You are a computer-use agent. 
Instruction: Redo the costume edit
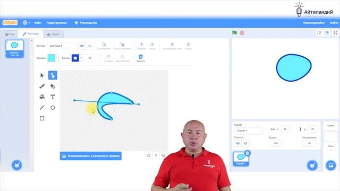(x=89, y=46)
